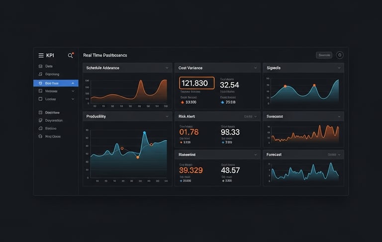Click the Doyarsition sidebar icon

[x=40, y=121]
